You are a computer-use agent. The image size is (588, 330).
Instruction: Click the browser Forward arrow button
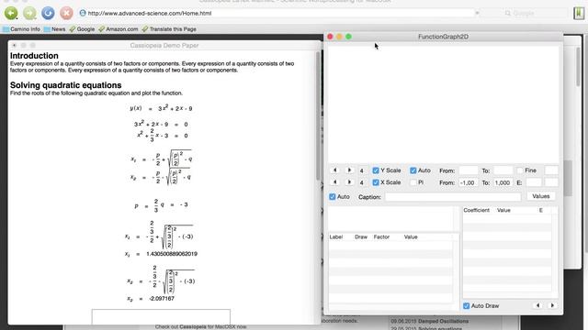click(x=29, y=13)
